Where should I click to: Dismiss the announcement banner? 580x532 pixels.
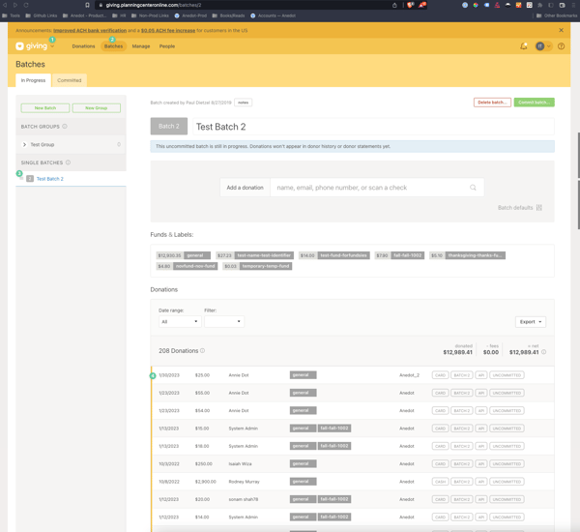(561, 30)
